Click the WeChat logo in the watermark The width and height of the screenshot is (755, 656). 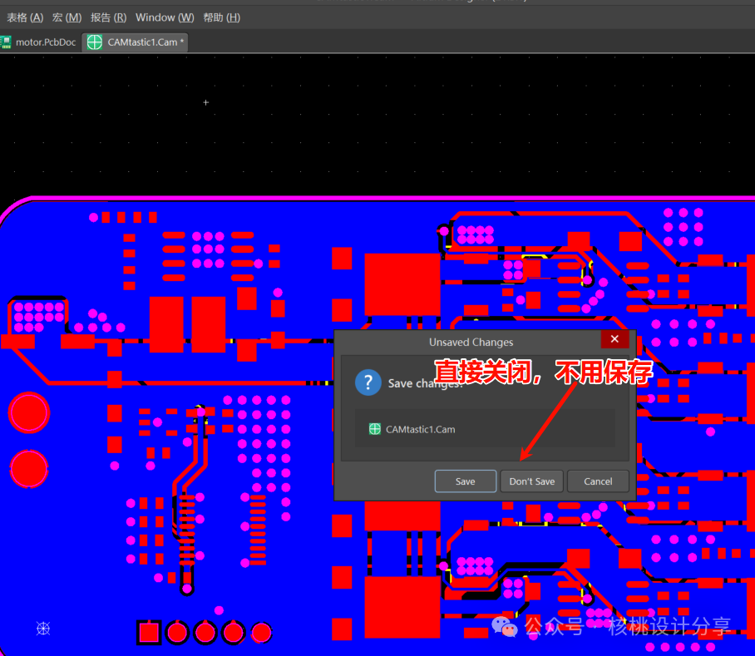[505, 625]
